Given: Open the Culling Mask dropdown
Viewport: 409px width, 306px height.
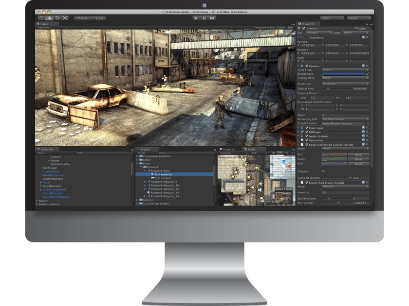Looking at the screenshot, I should point(345,78).
